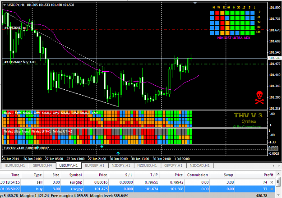The width and height of the screenshot is (282, 198).
Task: Click the 7-period row label in ADX matrix
Action: pos(259,12)
